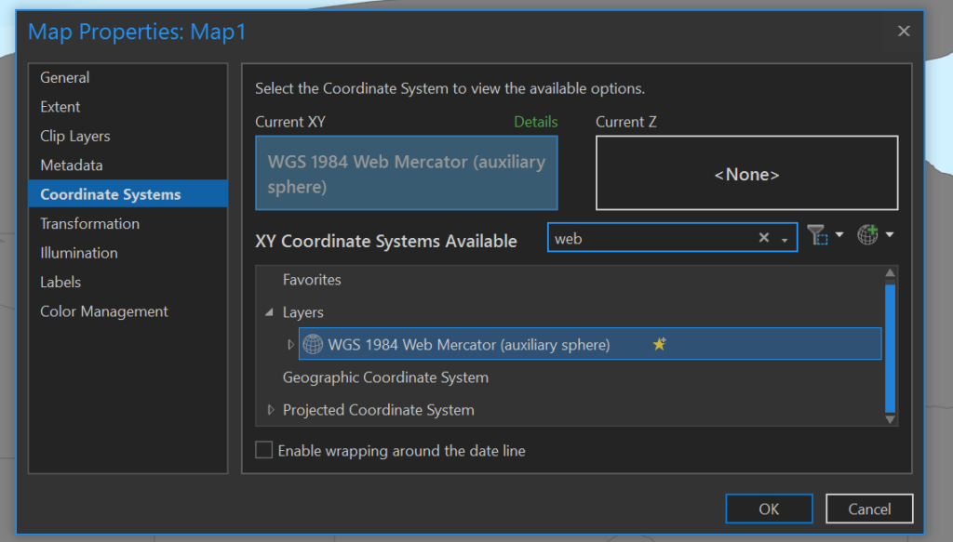This screenshot has width=953, height=542.
Task: Close the Map Properties dialog
Action: [x=904, y=31]
